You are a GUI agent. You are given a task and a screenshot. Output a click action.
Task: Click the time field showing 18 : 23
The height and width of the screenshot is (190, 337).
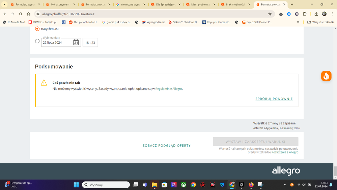click(x=90, y=43)
